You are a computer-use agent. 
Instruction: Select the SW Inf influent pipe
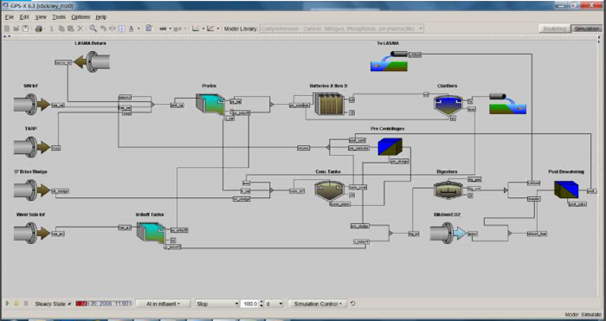[32, 105]
